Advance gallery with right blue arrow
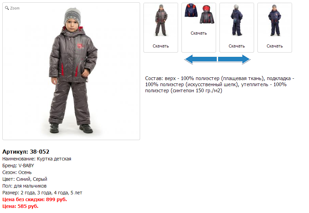 [x=234, y=59]
